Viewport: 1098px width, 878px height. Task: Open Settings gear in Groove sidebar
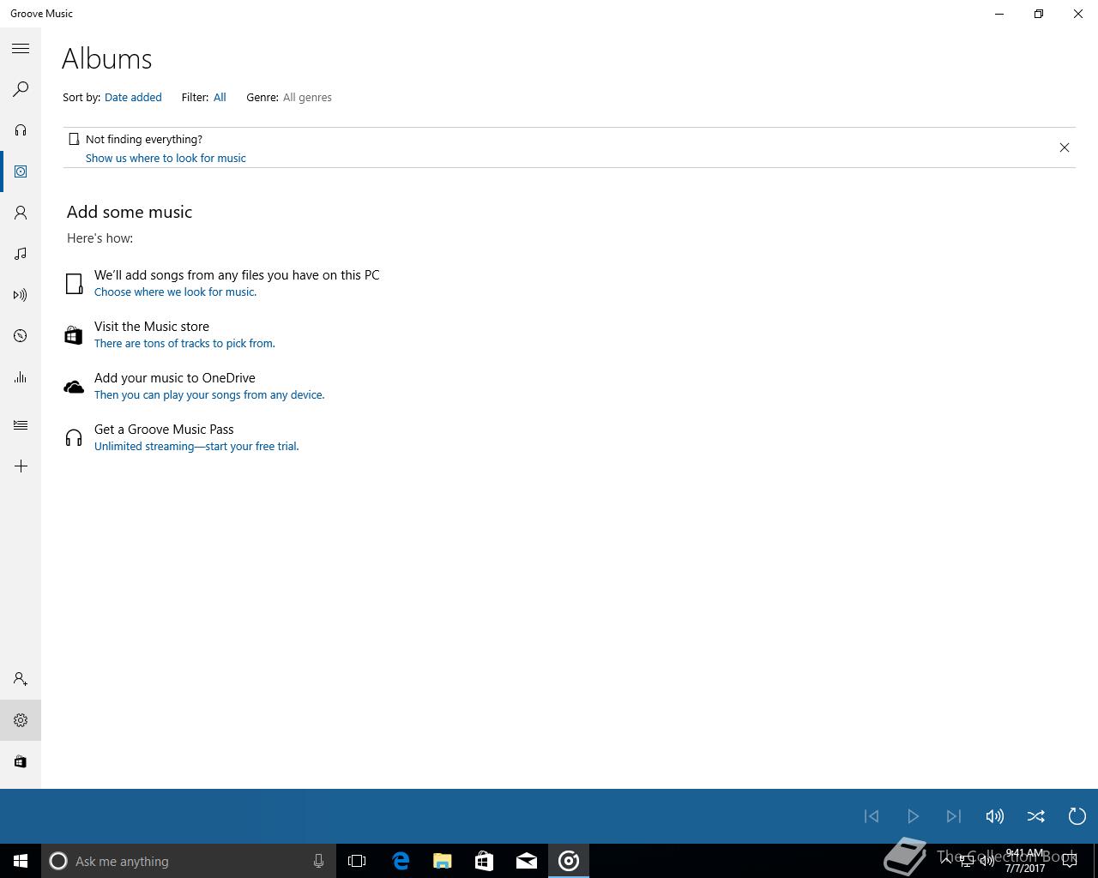(x=21, y=720)
